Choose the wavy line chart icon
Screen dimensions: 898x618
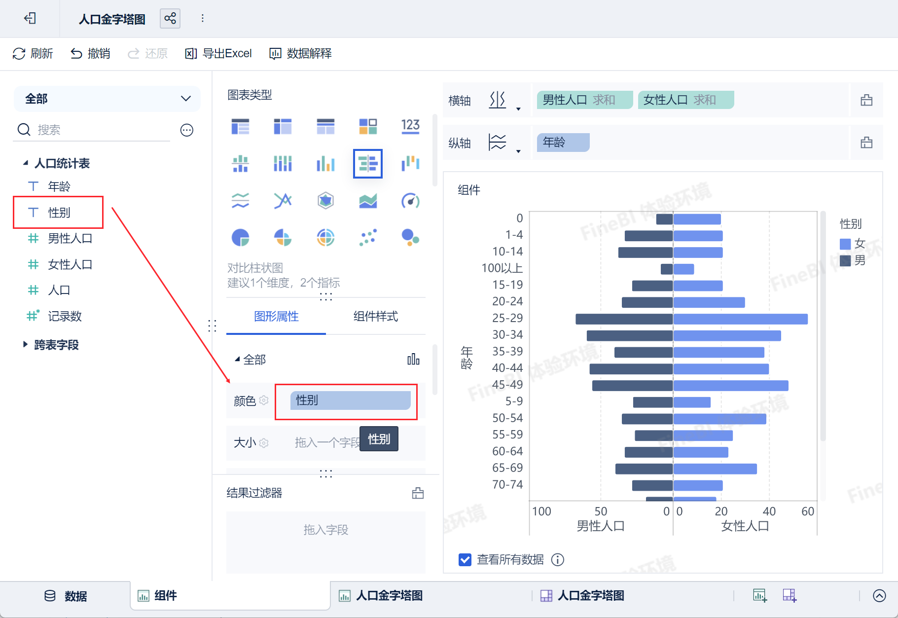241,201
